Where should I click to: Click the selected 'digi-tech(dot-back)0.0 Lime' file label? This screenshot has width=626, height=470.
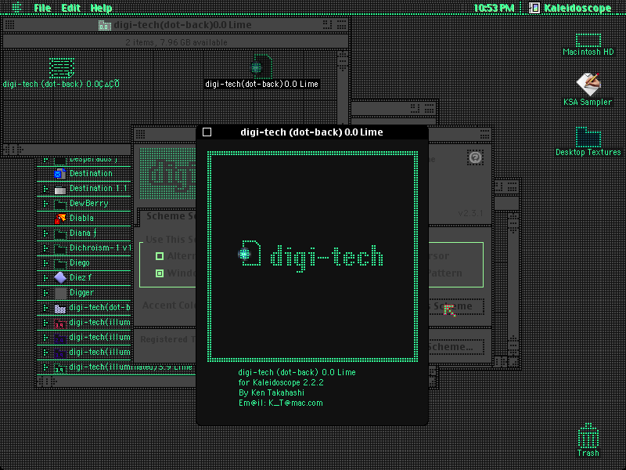click(261, 85)
